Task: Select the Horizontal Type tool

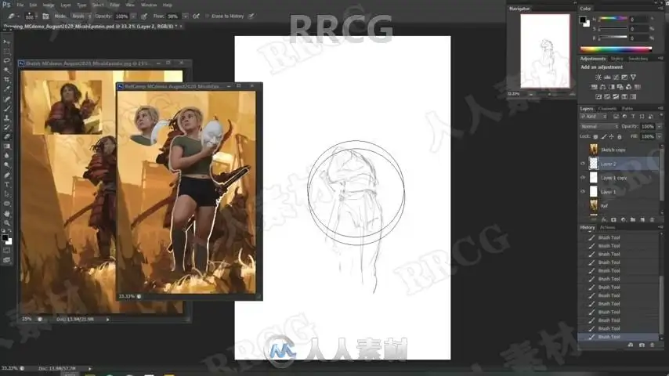Action: (7, 184)
